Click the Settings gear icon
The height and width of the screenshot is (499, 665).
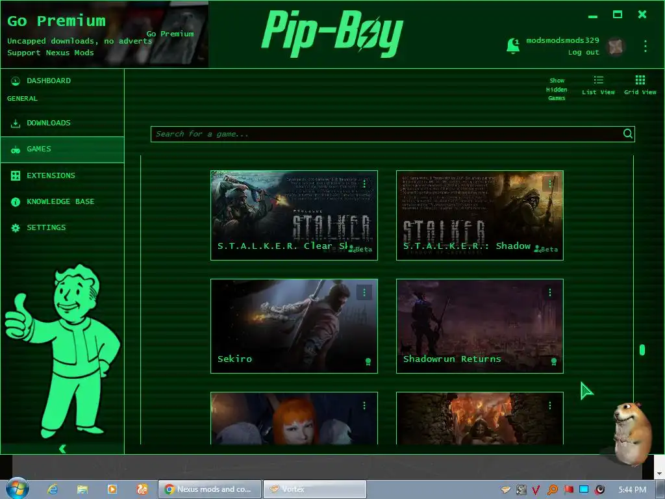click(x=16, y=228)
